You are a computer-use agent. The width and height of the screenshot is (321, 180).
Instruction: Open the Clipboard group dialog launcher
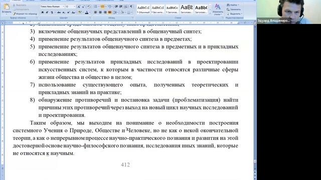[x=37, y=18]
